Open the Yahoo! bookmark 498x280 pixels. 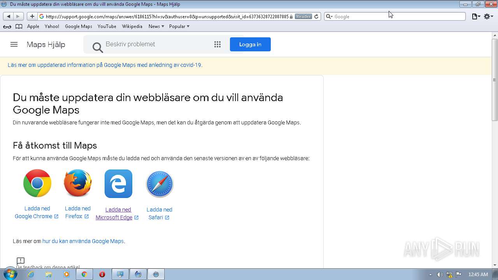52,26
